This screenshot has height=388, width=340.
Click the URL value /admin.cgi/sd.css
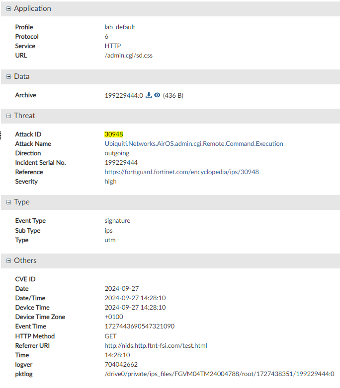click(125, 56)
